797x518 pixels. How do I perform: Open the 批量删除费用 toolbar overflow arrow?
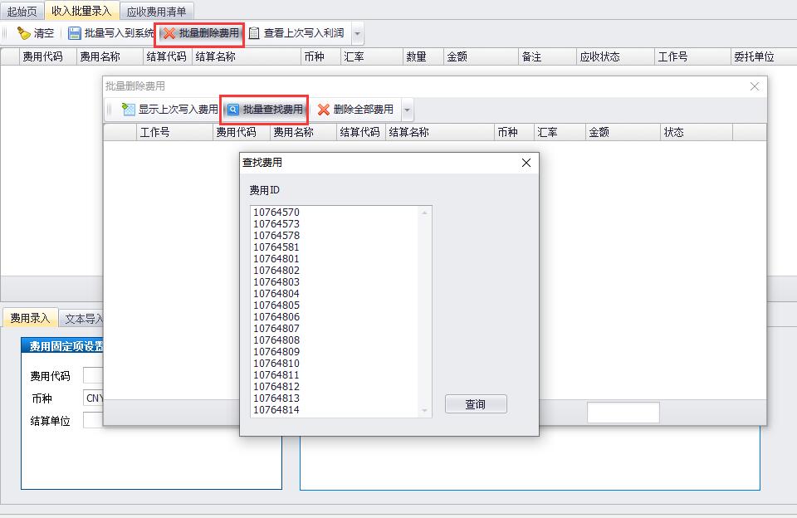click(407, 110)
